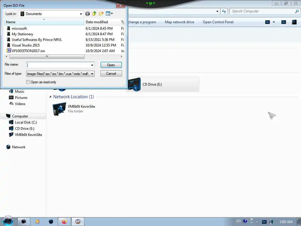Select the microsoft folder
301x226 pixels.
click(x=19, y=29)
